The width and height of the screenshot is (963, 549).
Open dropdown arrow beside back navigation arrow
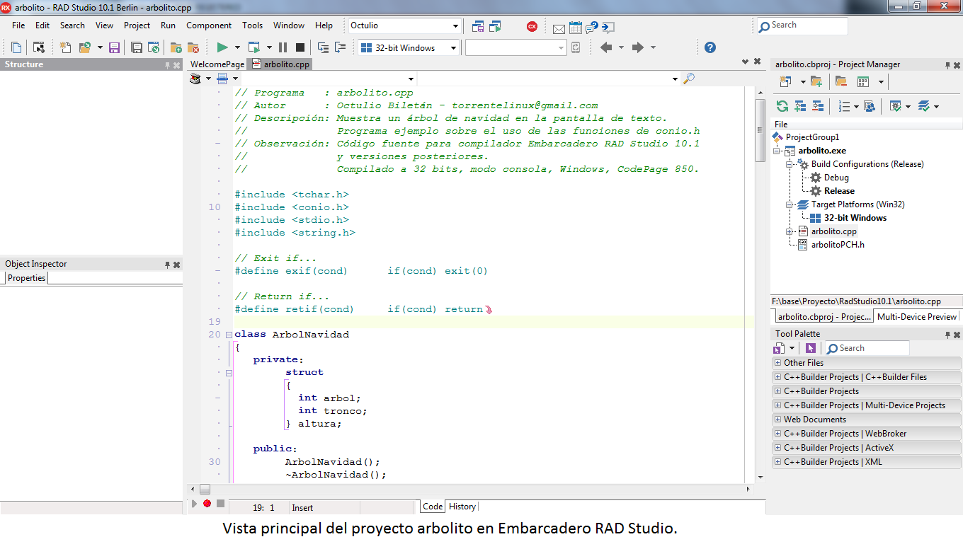[621, 47]
